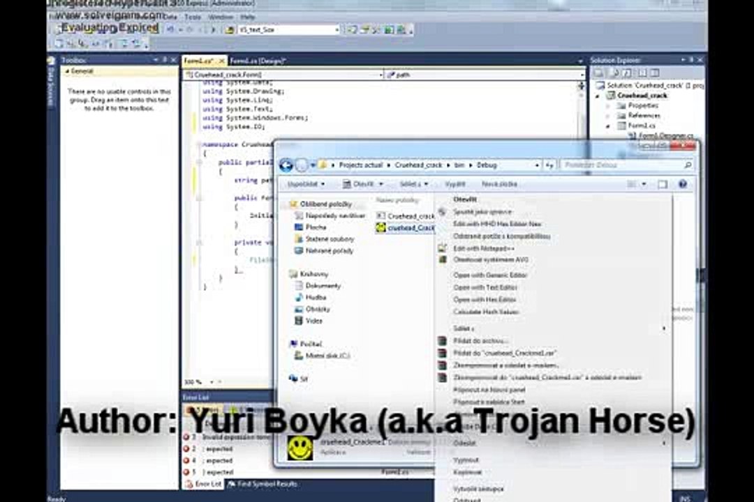Image resolution: width=754 pixels, height=502 pixels.
Task: Collapse the Cruehead_crack project node
Action: pos(598,96)
